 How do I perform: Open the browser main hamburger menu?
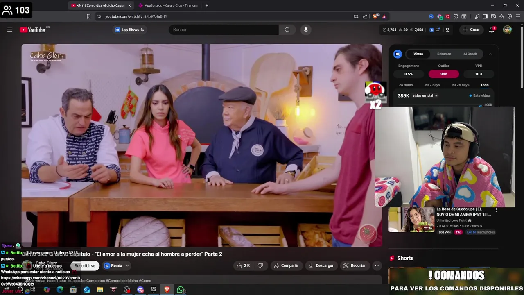point(518,16)
